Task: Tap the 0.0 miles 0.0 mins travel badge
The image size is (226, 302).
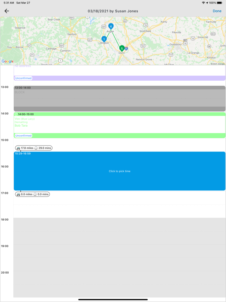Action: tap(33, 194)
